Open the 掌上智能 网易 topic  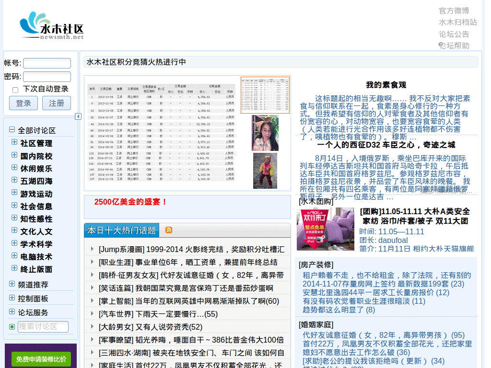point(189,301)
